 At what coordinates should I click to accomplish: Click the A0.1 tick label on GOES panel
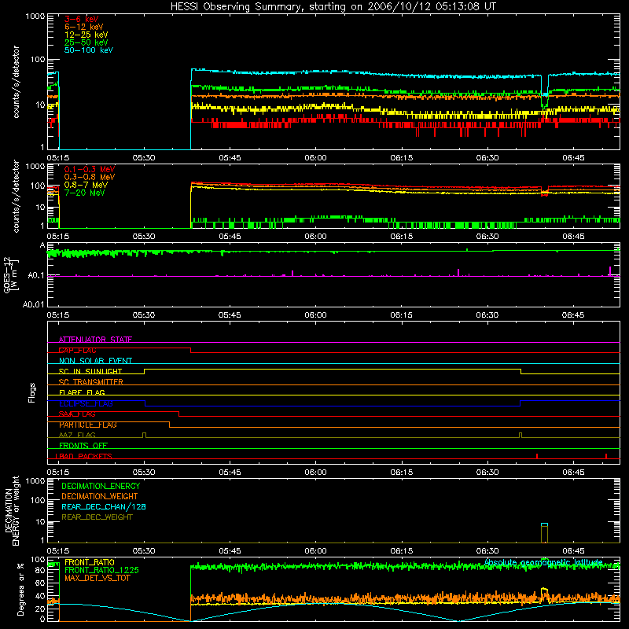tap(36, 275)
